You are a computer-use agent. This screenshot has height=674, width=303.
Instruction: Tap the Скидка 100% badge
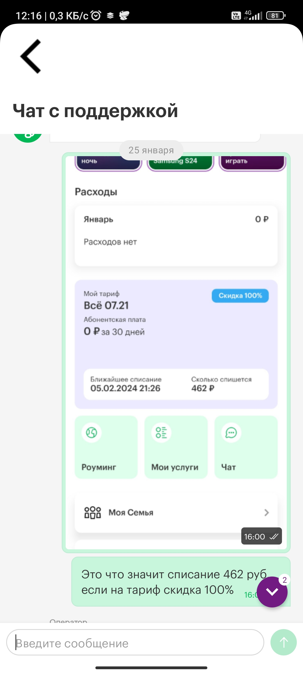[240, 296]
